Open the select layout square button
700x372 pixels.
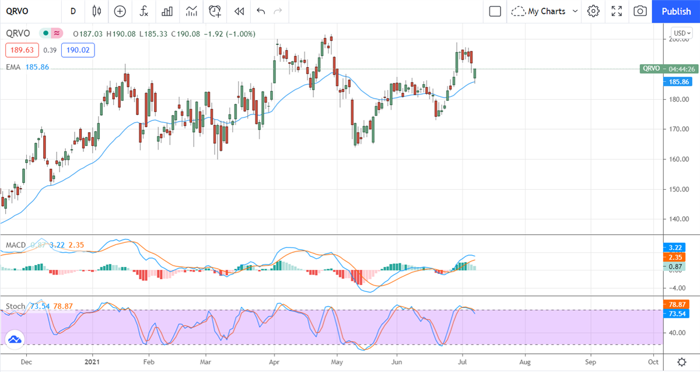coord(495,11)
